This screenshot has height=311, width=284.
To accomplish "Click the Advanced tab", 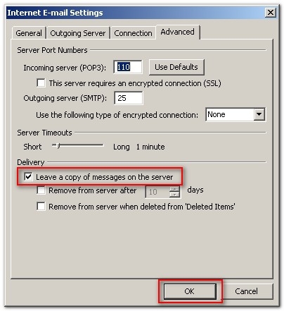I will pyautogui.click(x=177, y=32).
